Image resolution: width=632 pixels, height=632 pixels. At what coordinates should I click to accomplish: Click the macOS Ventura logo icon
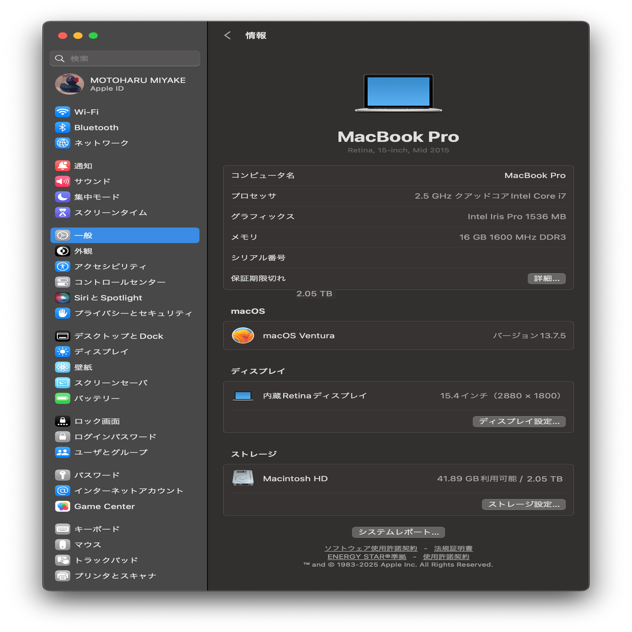click(243, 335)
